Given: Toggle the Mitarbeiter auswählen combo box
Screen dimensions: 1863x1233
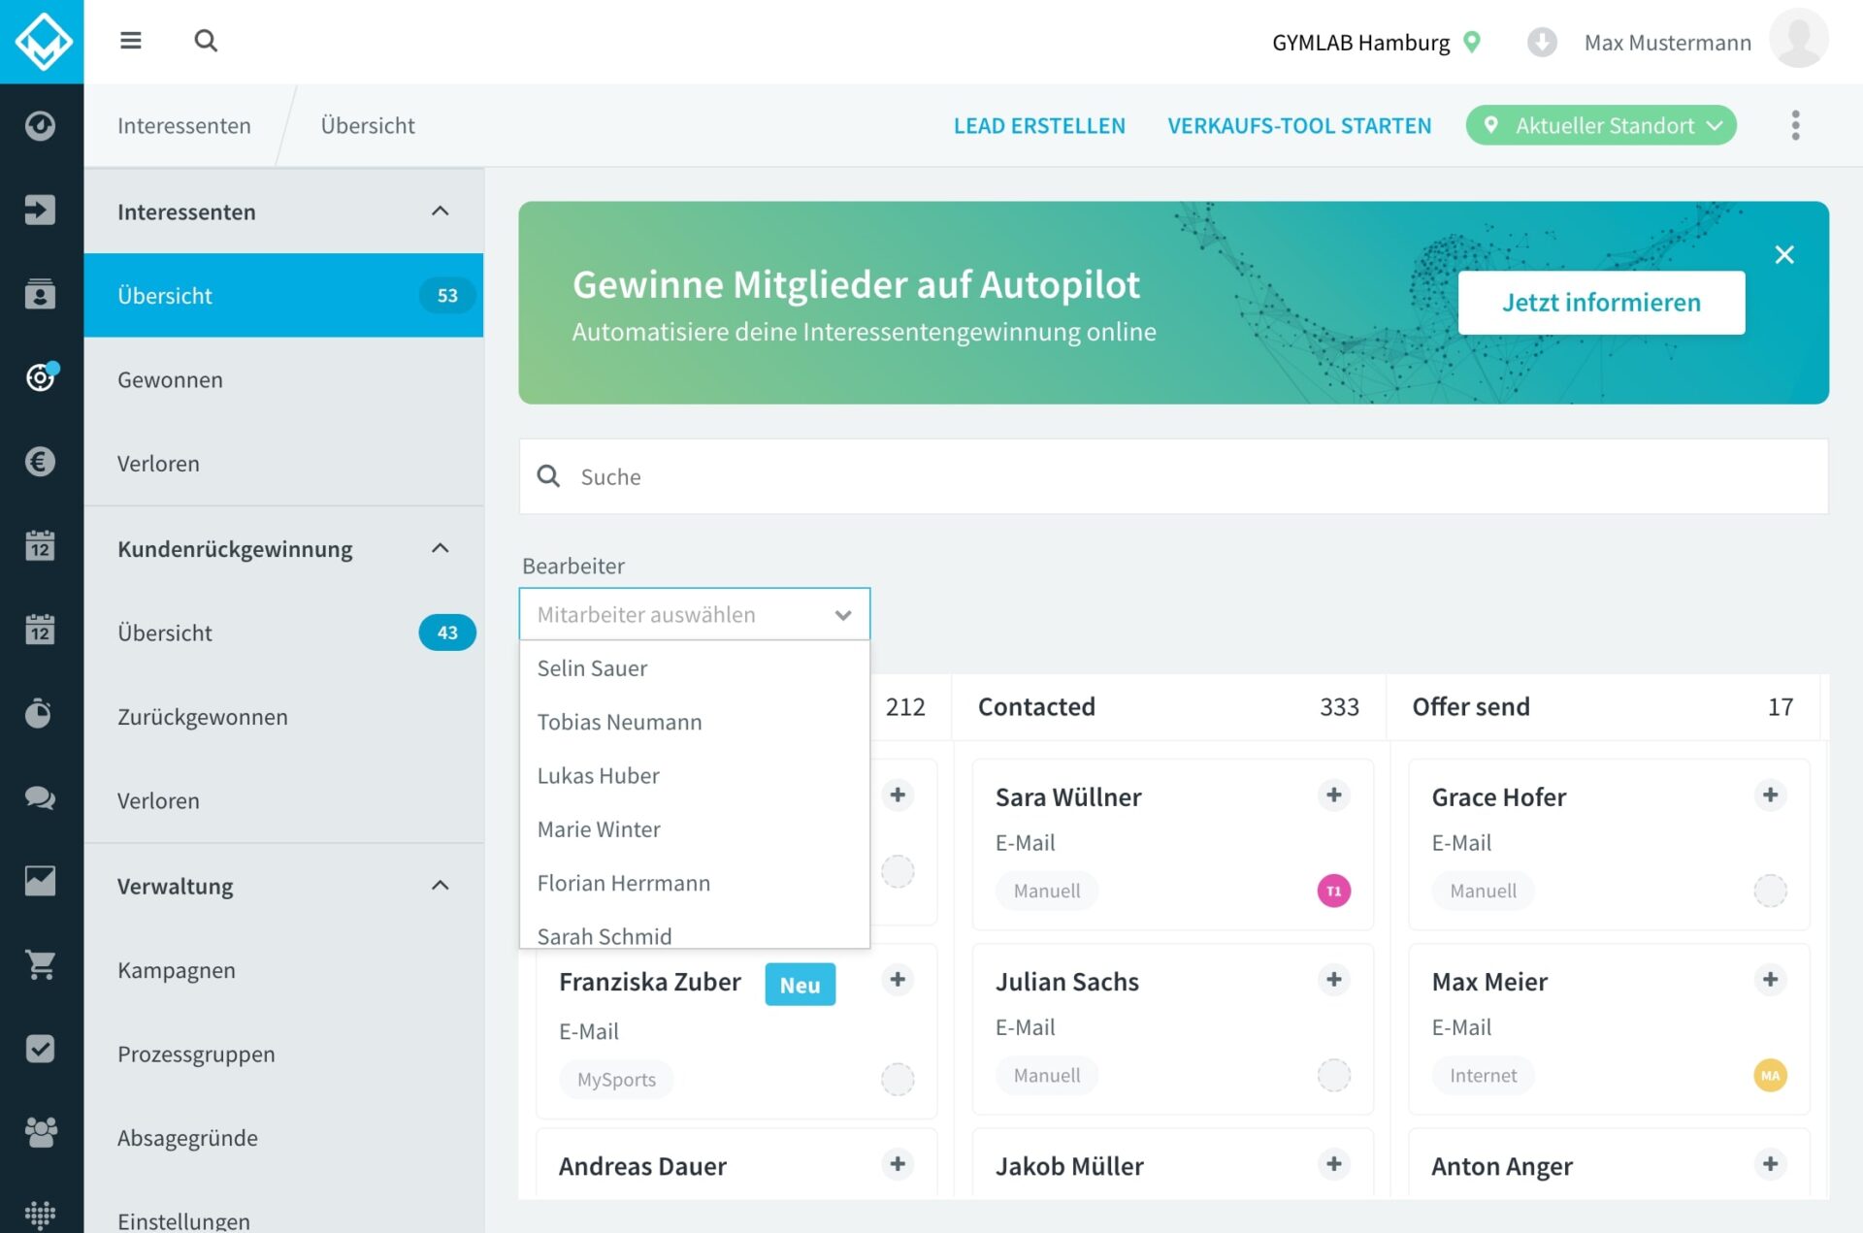Looking at the screenshot, I should 695,614.
